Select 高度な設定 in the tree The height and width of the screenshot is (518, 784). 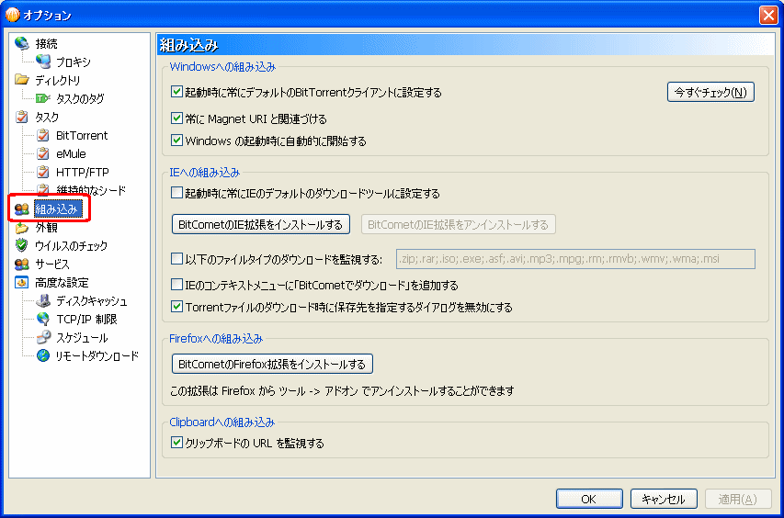(62, 283)
